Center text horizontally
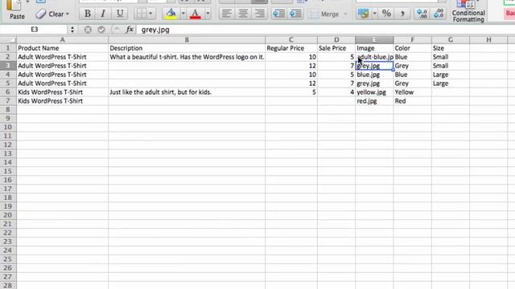 coord(243,14)
